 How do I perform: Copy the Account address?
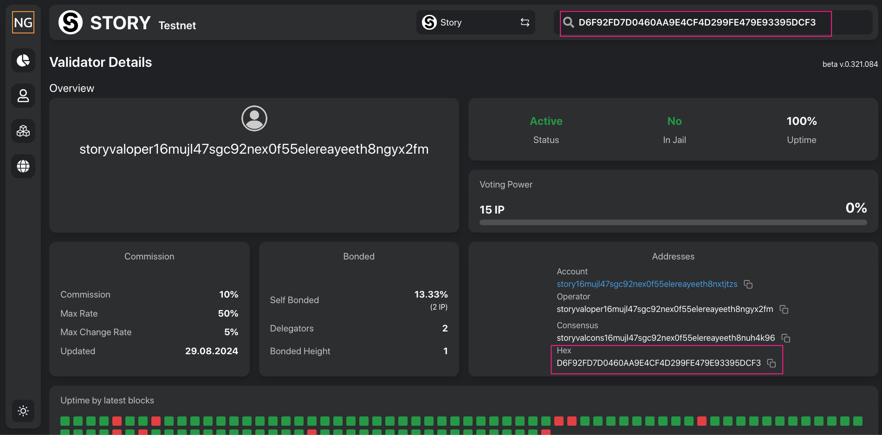click(x=748, y=284)
